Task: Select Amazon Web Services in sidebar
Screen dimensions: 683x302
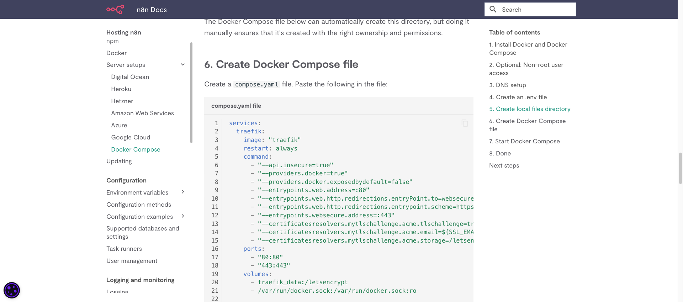Action: pos(142,113)
